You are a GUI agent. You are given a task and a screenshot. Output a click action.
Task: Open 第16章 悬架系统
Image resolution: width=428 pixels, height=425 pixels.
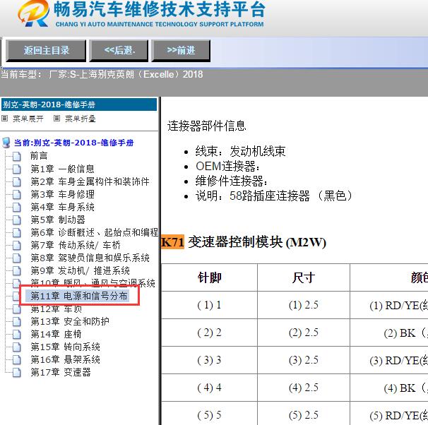[x=65, y=360]
